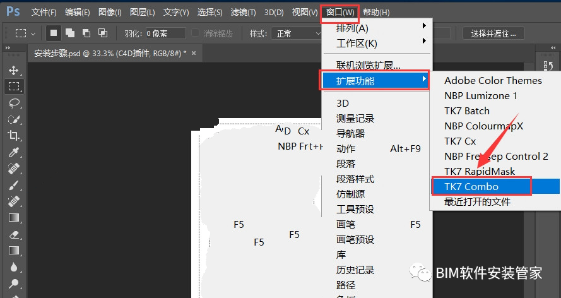Choose New selection mode icon
561x298 pixels.
(54, 33)
